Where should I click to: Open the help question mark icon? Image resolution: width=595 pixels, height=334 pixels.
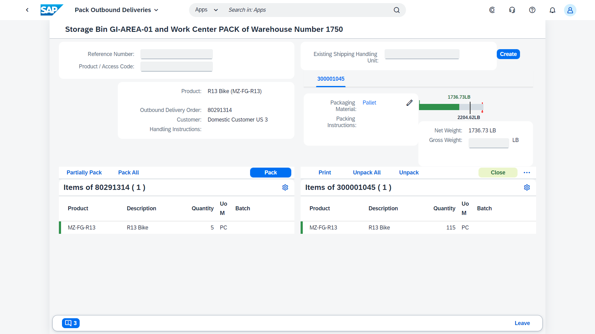532,10
